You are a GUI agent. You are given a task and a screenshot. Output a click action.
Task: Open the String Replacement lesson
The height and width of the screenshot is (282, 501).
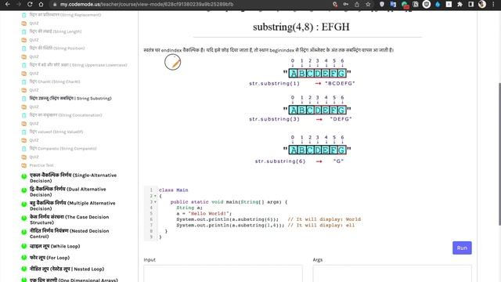coord(65,15)
